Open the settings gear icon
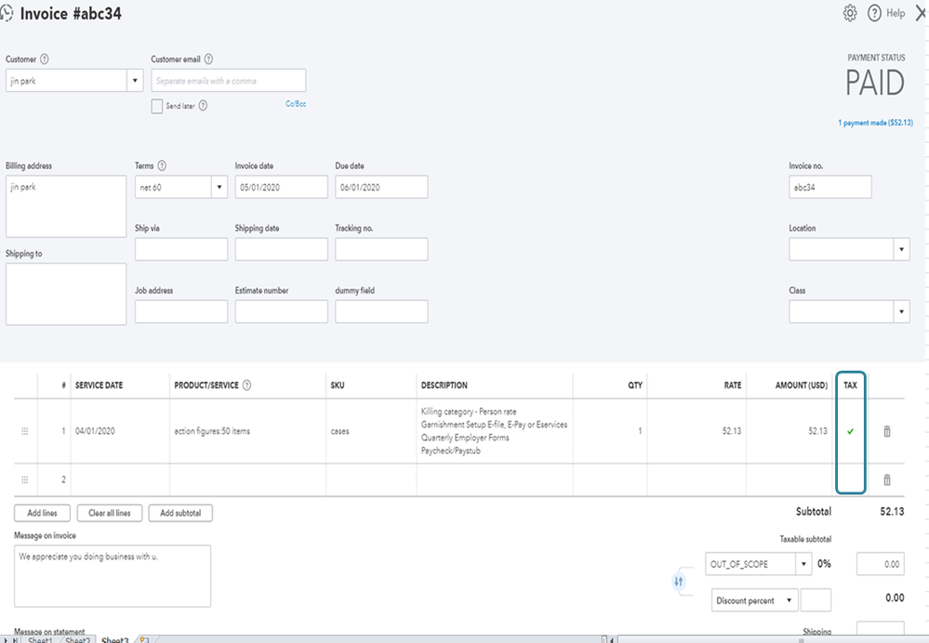929x643 pixels. coord(850,13)
